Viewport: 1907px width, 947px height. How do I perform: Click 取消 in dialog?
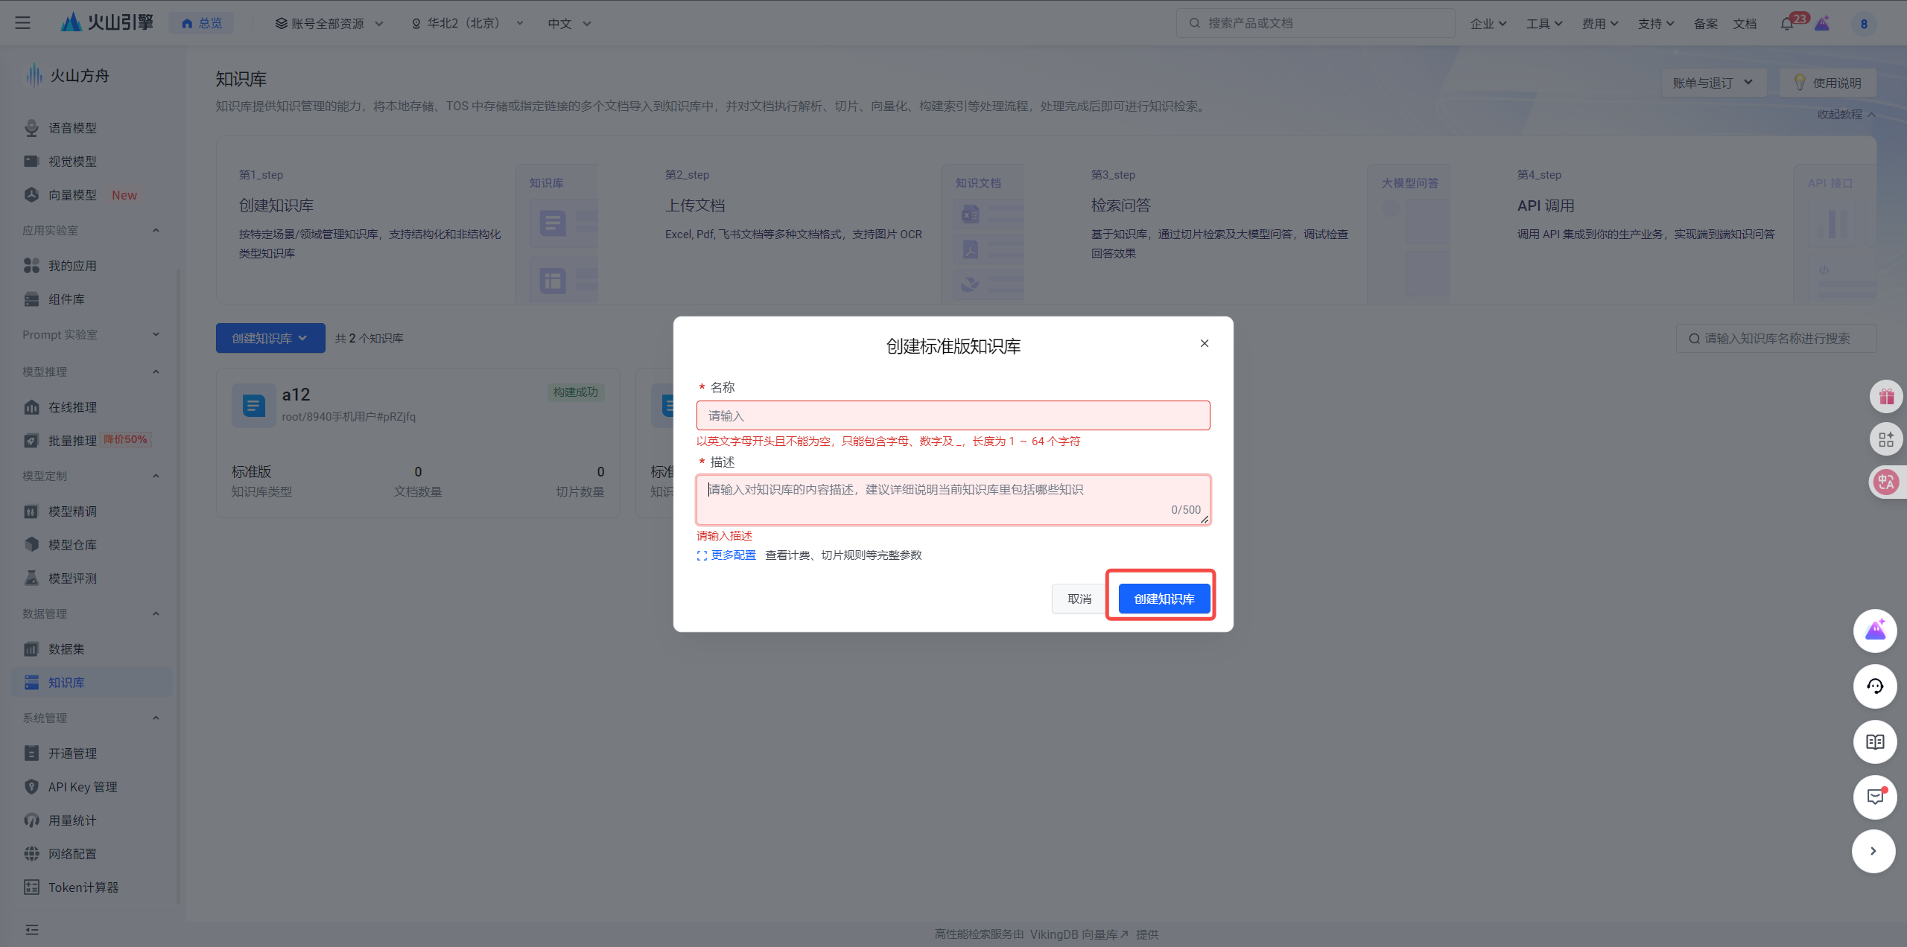pyautogui.click(x=1079, y=599)
